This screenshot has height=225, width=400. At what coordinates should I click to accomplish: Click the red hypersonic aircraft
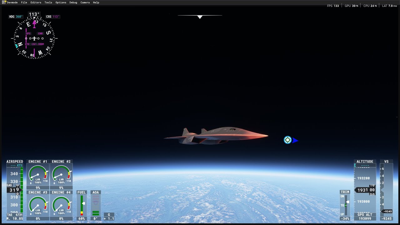(216, 136)
